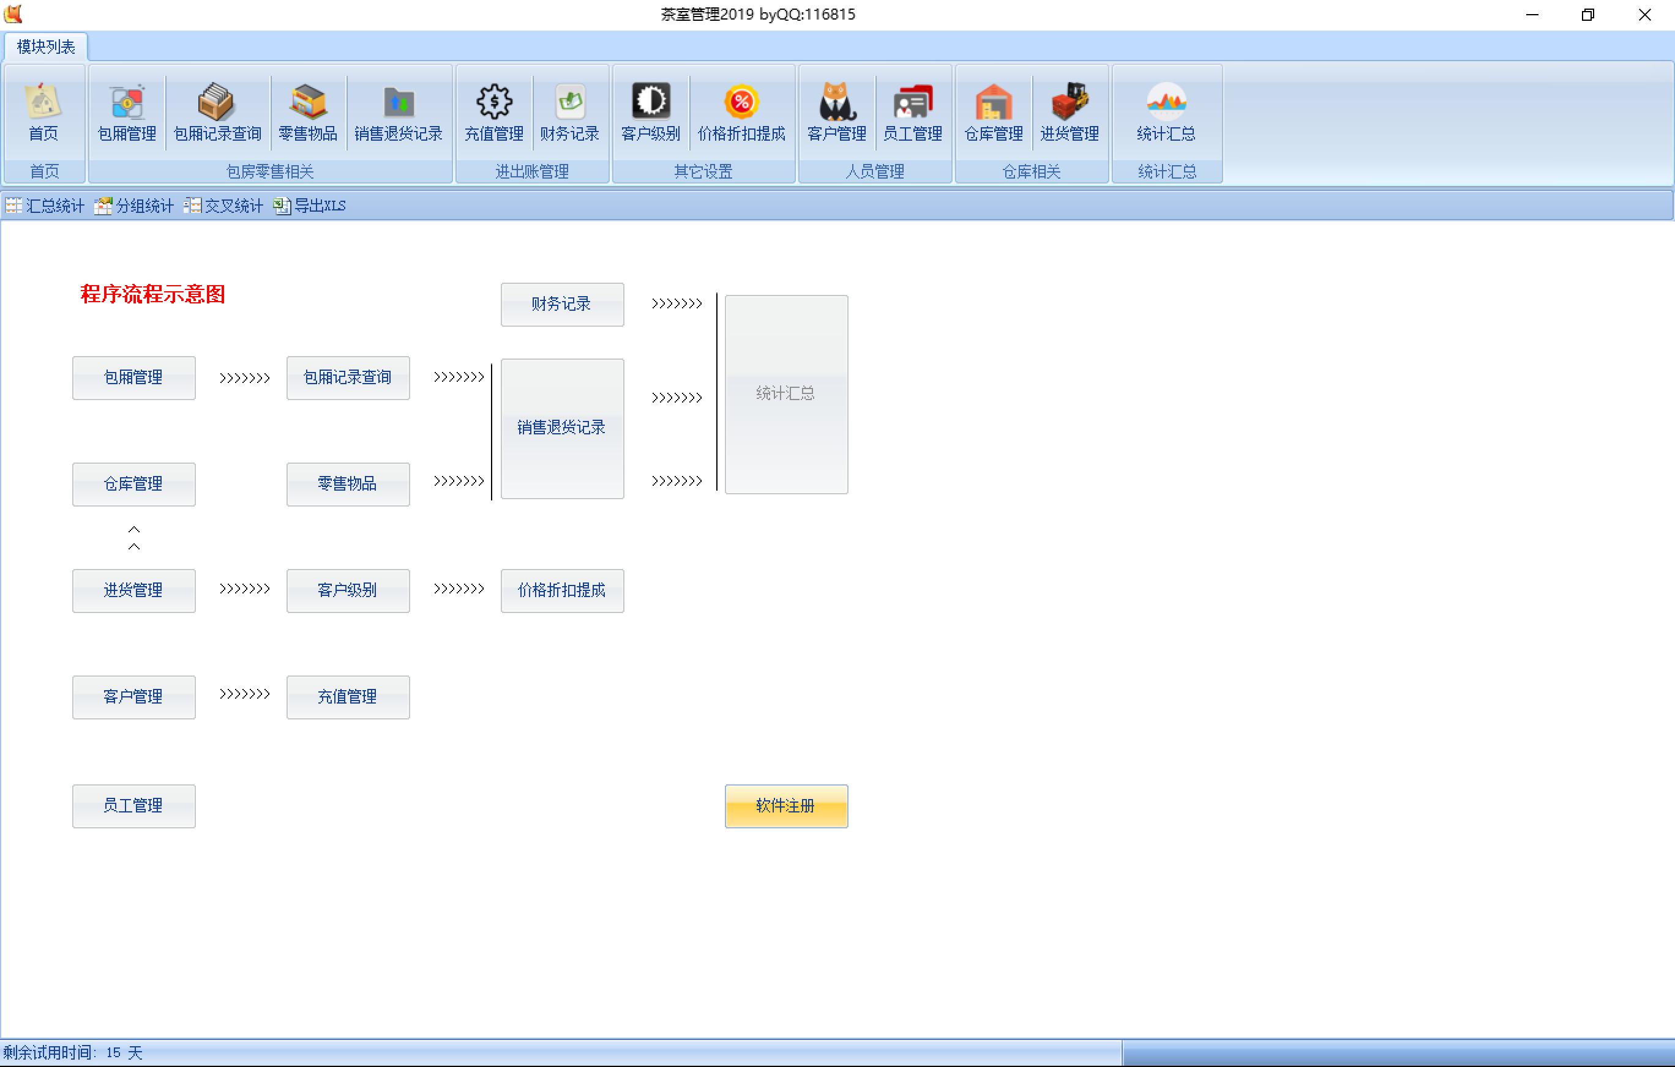Select the 零售物品 ribbon icon
The height and width of the screenshot is (1067, 1675).
click(x=307, y=112)
